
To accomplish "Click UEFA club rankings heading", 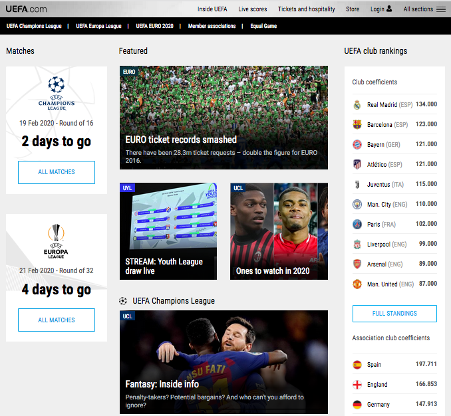I will coord(376,51).
